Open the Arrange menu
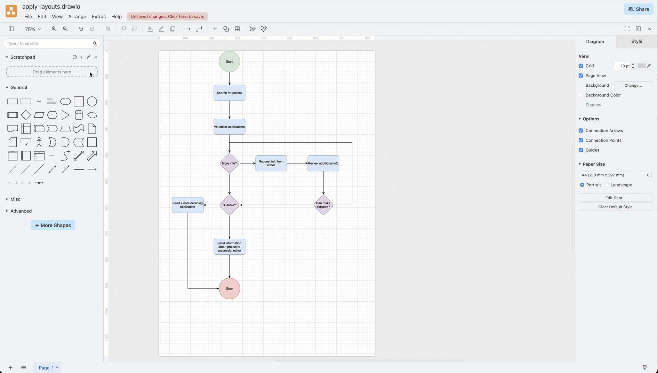This screenshot has width=658, height=373. point(77,16)
